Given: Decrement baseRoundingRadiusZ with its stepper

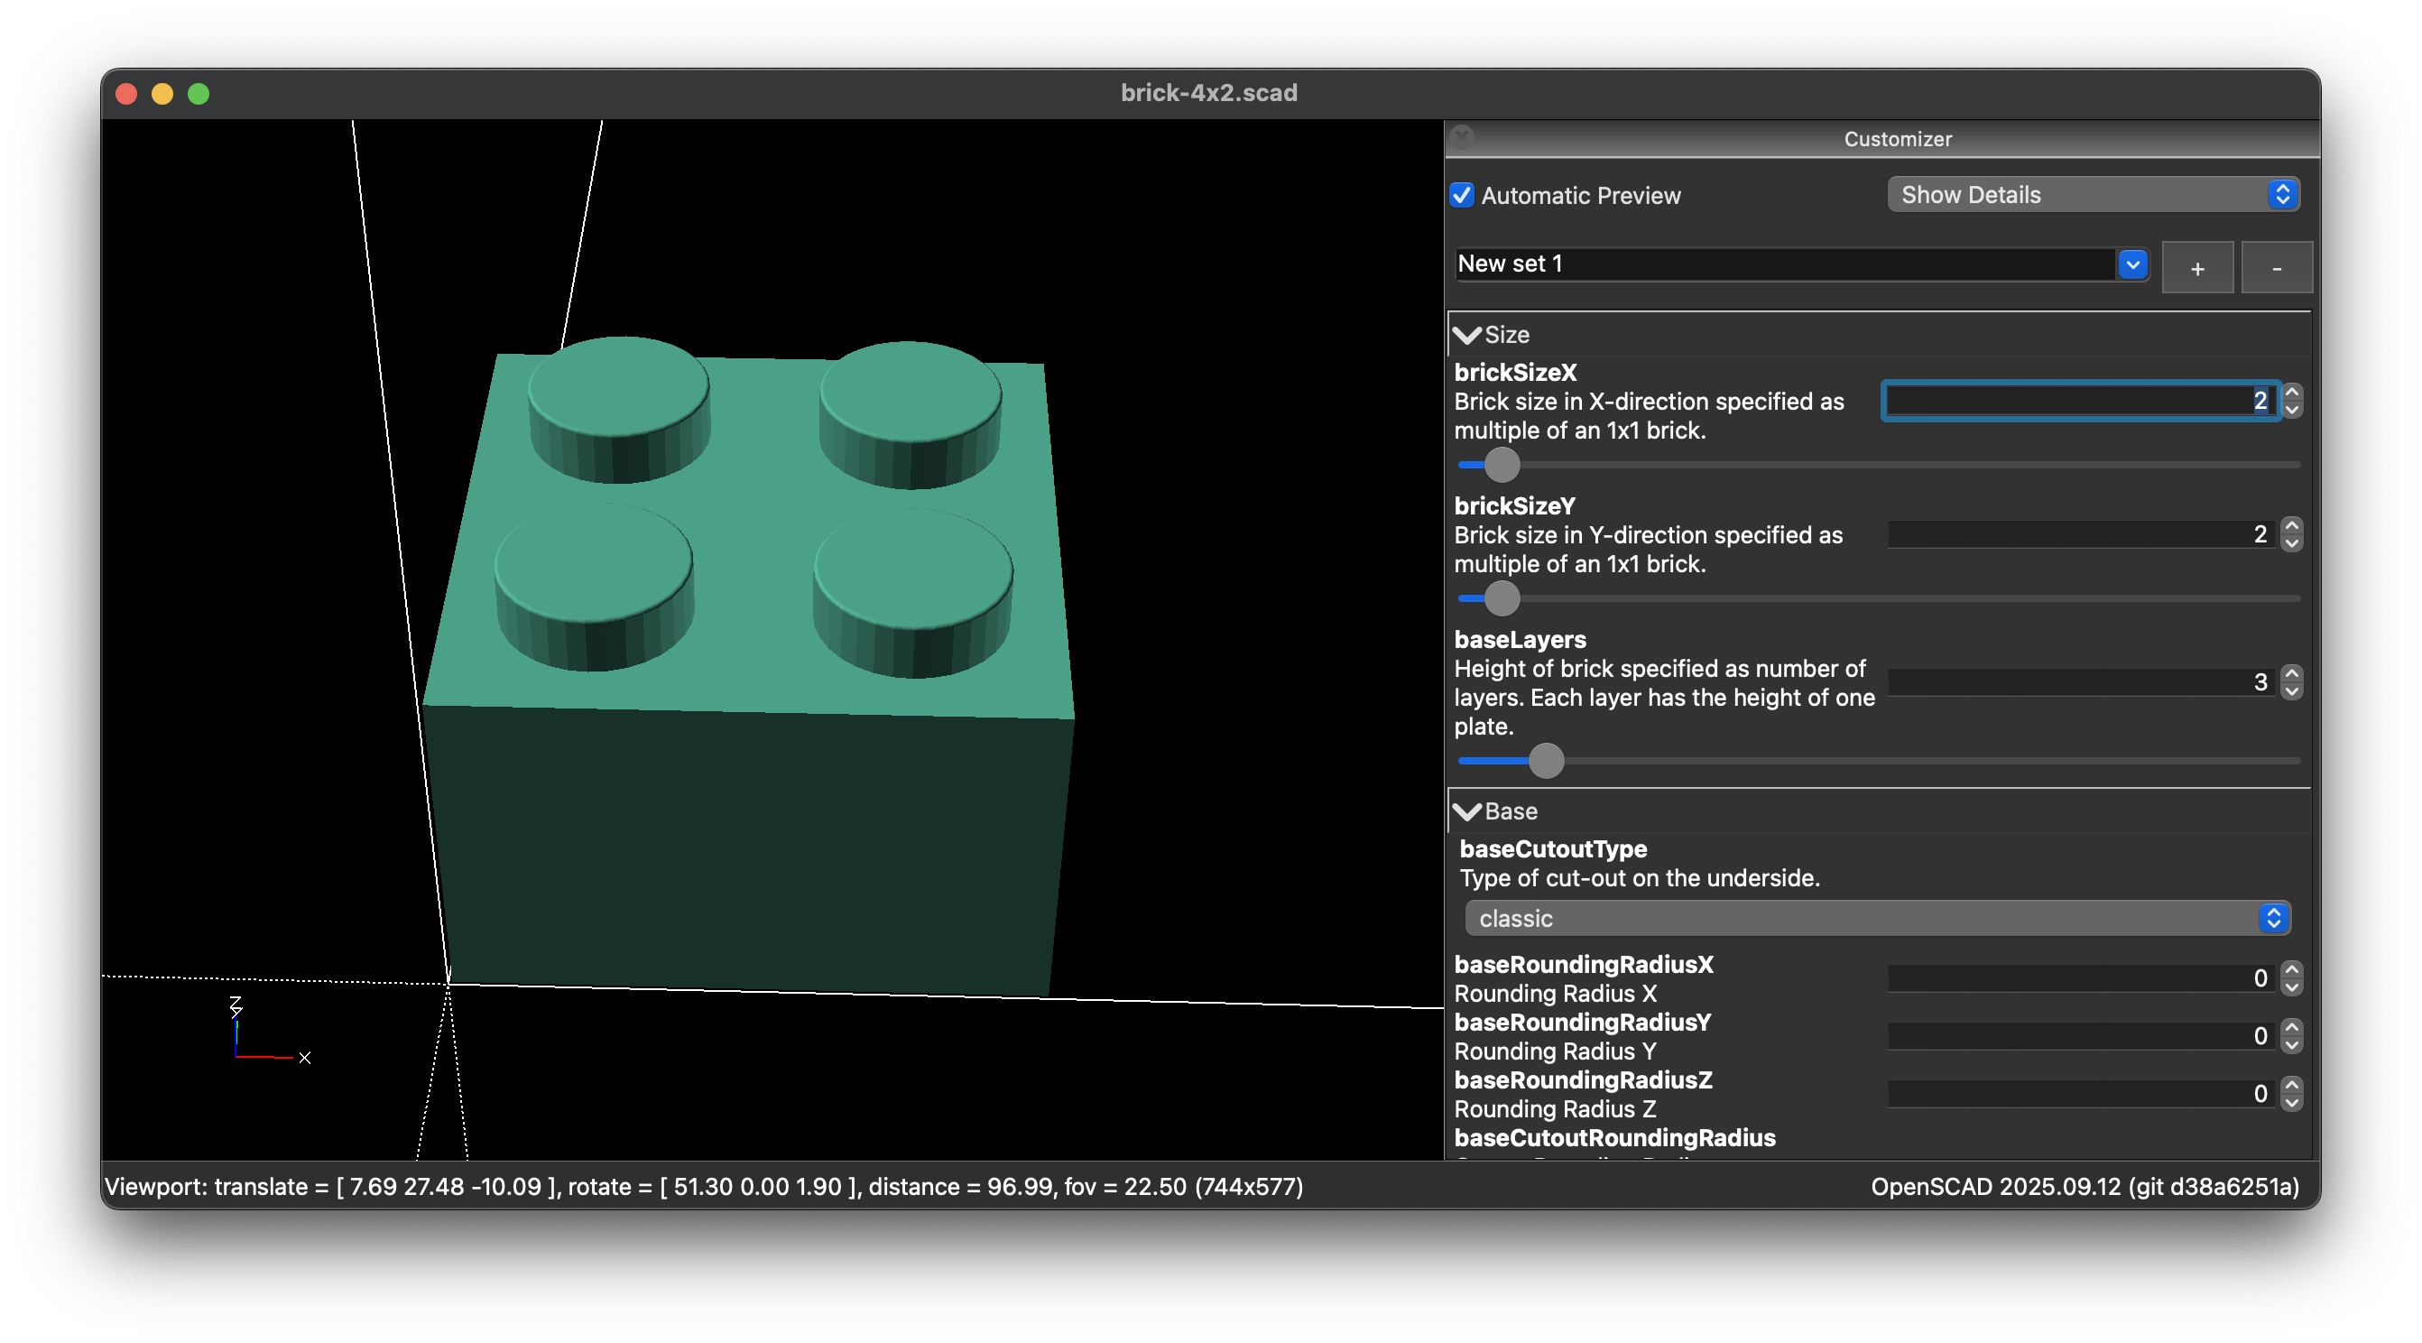Looking at the screenshot, I should (x=2294, y=1101).
